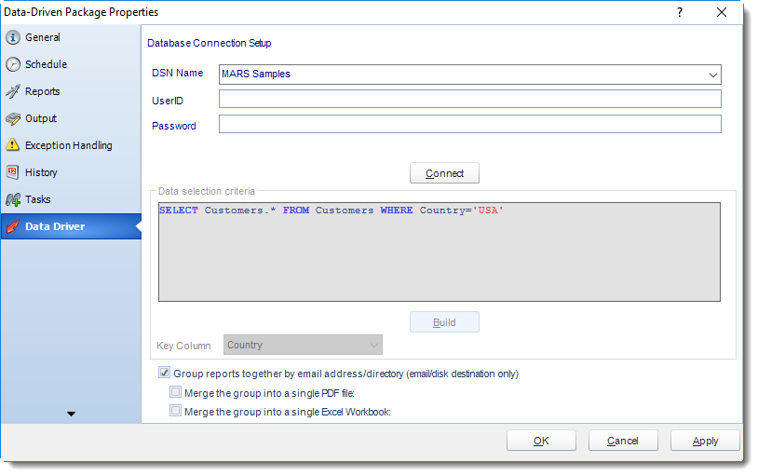Open the General tab

tap(71, 37)
